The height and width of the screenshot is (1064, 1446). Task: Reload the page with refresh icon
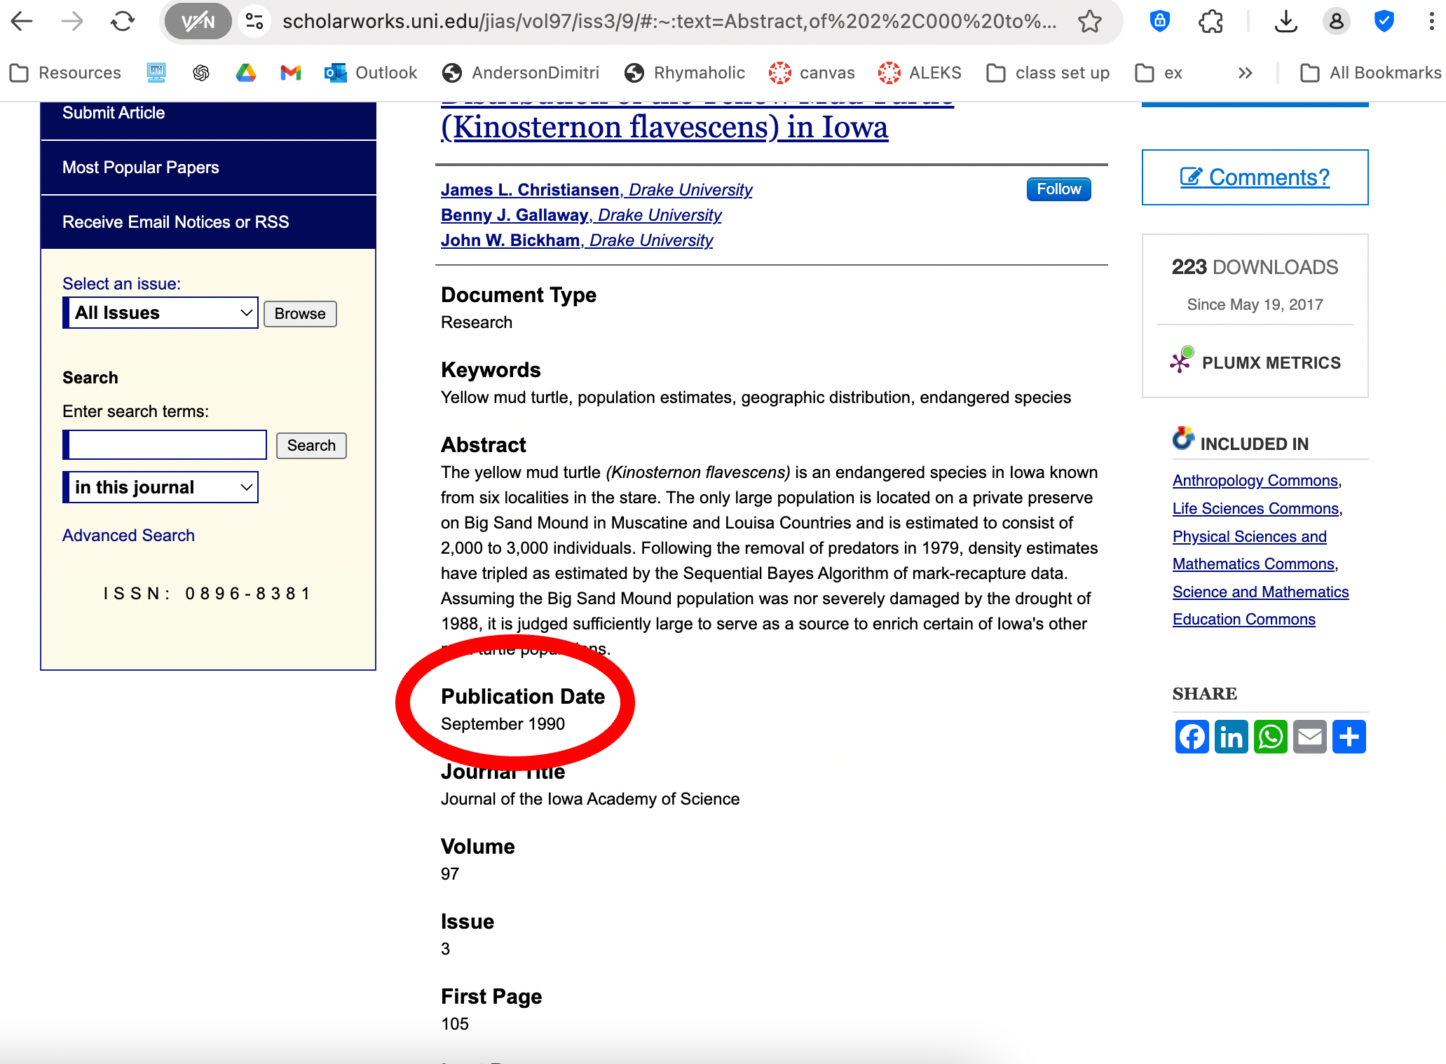pos(123,22)
